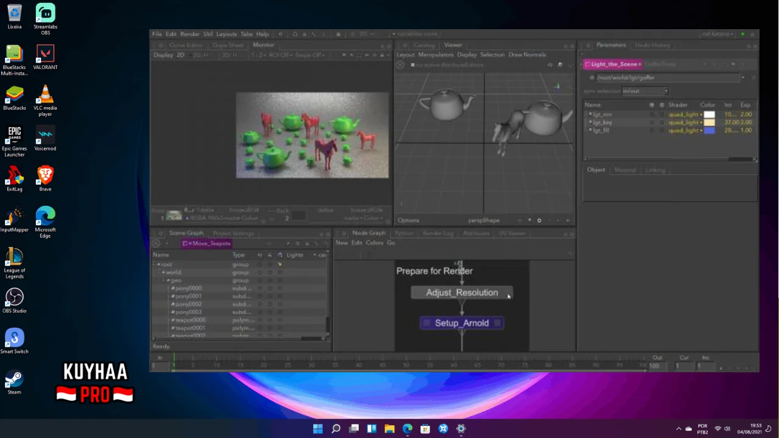Open the Node Graph Go menu

click(x=391, y=243)
